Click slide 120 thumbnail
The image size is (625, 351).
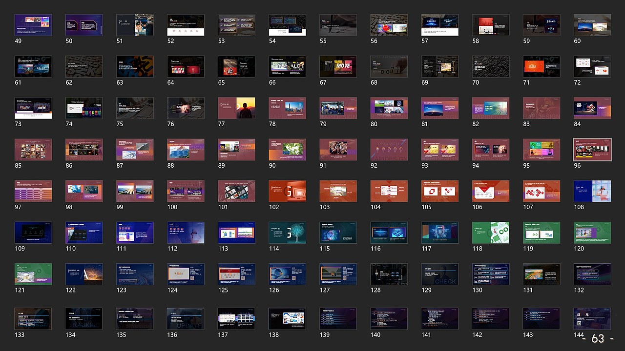[592, 233]
